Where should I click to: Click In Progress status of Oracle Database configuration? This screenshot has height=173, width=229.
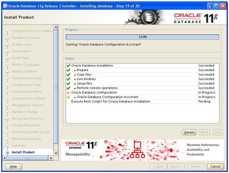207,93
